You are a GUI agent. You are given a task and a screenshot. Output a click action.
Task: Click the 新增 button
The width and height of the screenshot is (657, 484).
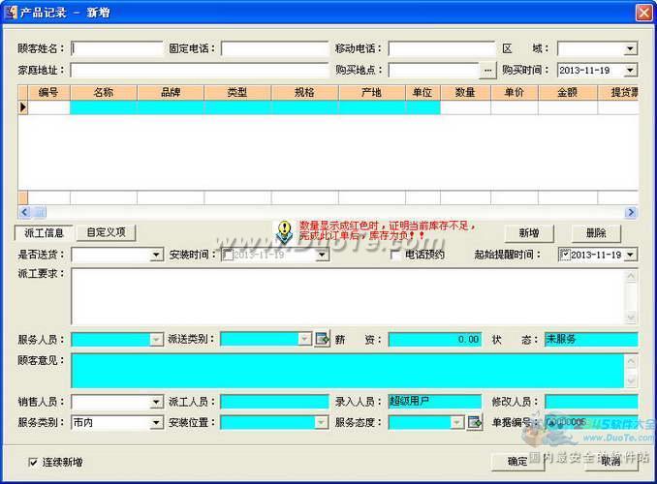529,233
